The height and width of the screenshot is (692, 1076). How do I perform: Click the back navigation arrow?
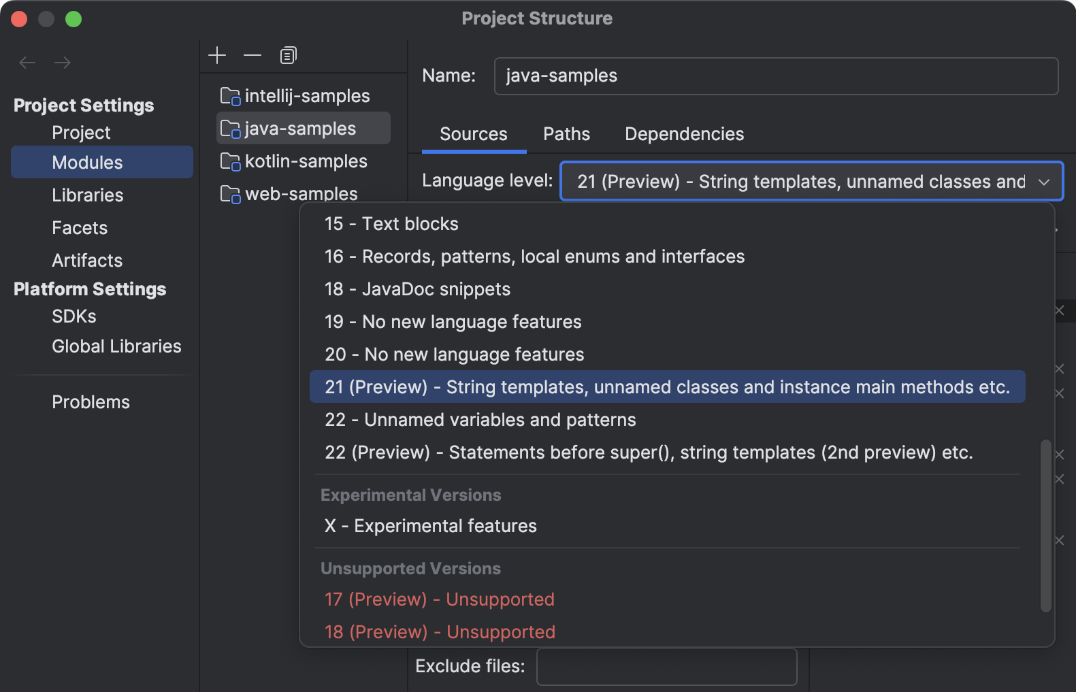27,63
